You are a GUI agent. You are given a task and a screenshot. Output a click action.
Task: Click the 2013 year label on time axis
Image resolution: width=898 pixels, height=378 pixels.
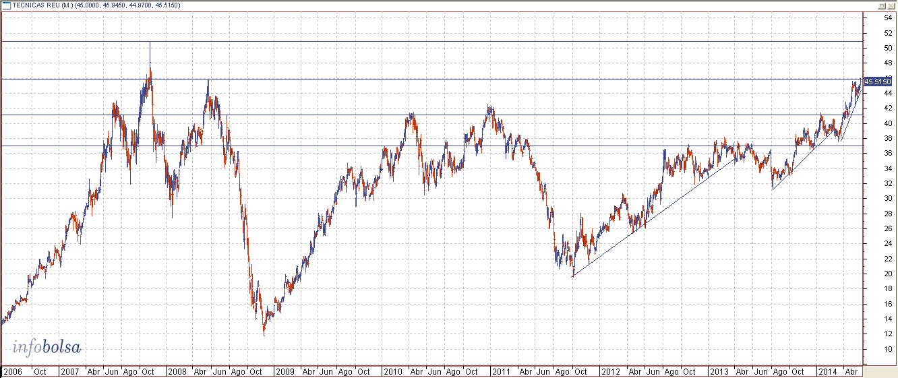tap(719, 371)
